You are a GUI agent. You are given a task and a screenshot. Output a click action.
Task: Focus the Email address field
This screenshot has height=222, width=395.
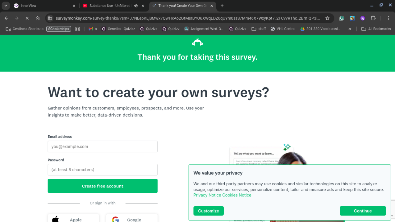click(102, 146)
